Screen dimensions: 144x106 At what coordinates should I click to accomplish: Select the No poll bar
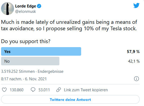click(x=30, y=61)
